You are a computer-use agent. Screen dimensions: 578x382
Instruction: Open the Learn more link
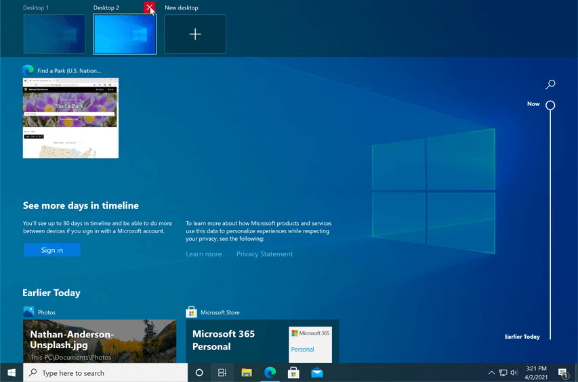(204, 254)
